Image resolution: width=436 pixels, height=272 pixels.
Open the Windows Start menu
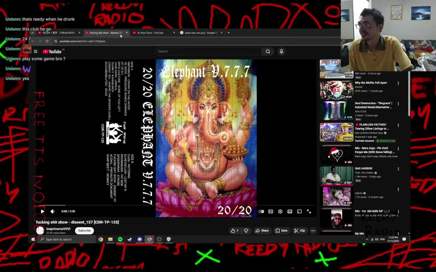click(x=33, y=239)
